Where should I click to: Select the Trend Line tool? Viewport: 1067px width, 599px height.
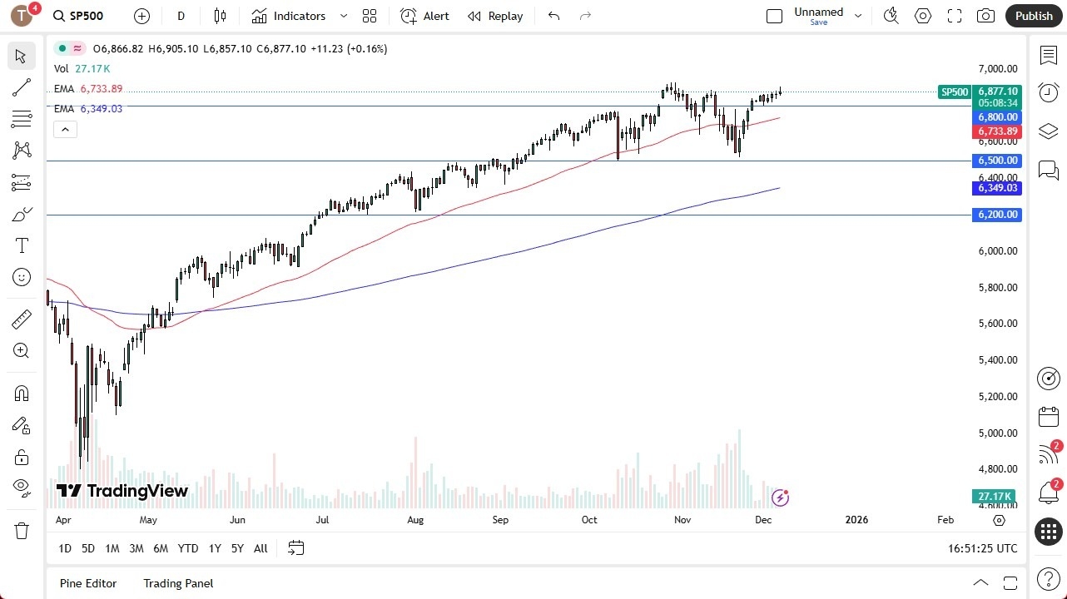coord(22,87)
